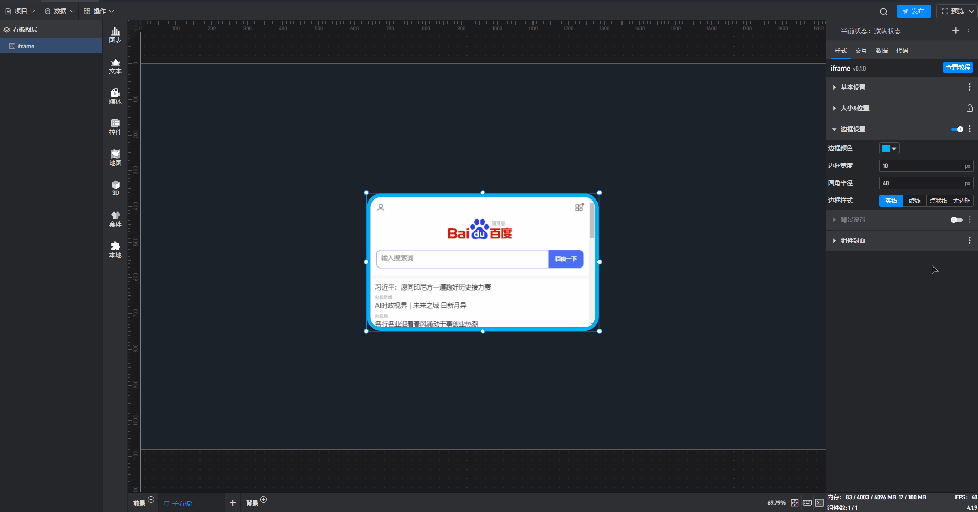Open the 图表 charts component panel

tap(115, 35)
